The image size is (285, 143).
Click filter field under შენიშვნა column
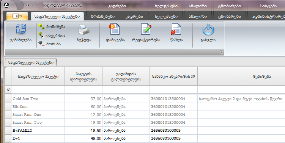(241, 89)
